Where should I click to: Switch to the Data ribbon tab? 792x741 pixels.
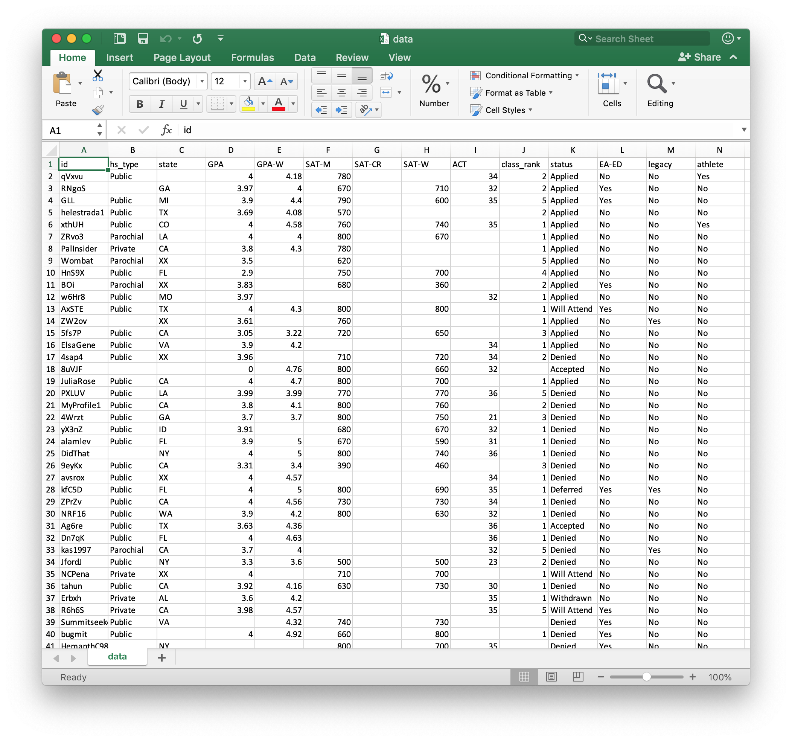[305, 57]
